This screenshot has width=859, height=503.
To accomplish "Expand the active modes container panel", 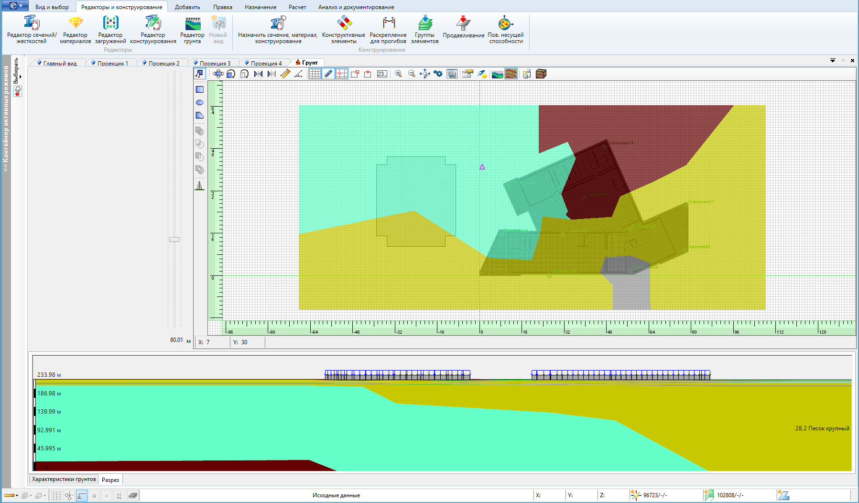I will point(6,120).
